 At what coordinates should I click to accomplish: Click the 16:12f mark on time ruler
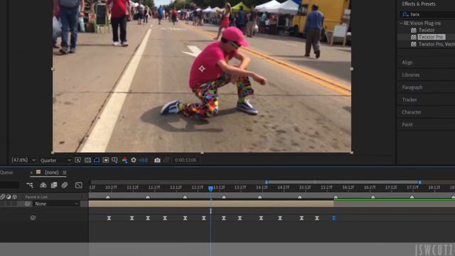tap(348, 188)
